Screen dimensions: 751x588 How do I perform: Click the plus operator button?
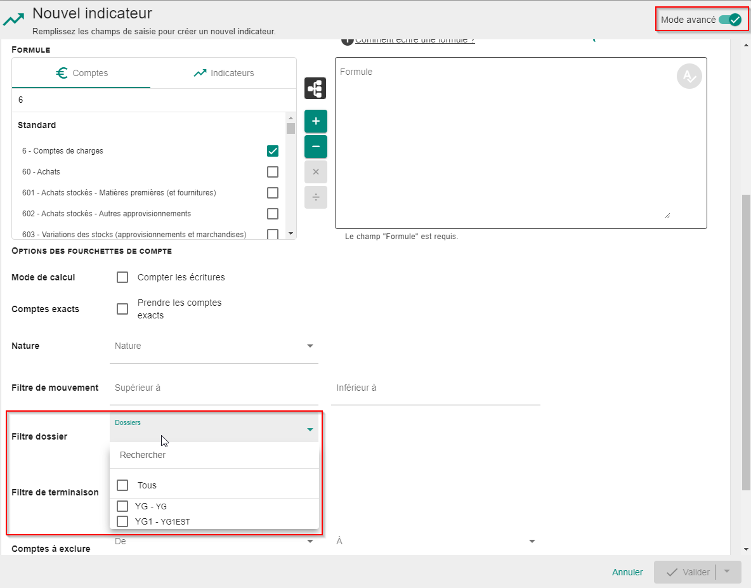click(x=315, y=121)
